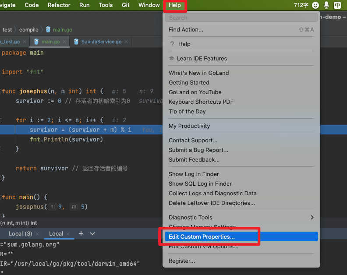Open Keyboard Shortcuts PDF
Image resolution: width=347 pixels, height=275 pixels.
pos(241,102)
